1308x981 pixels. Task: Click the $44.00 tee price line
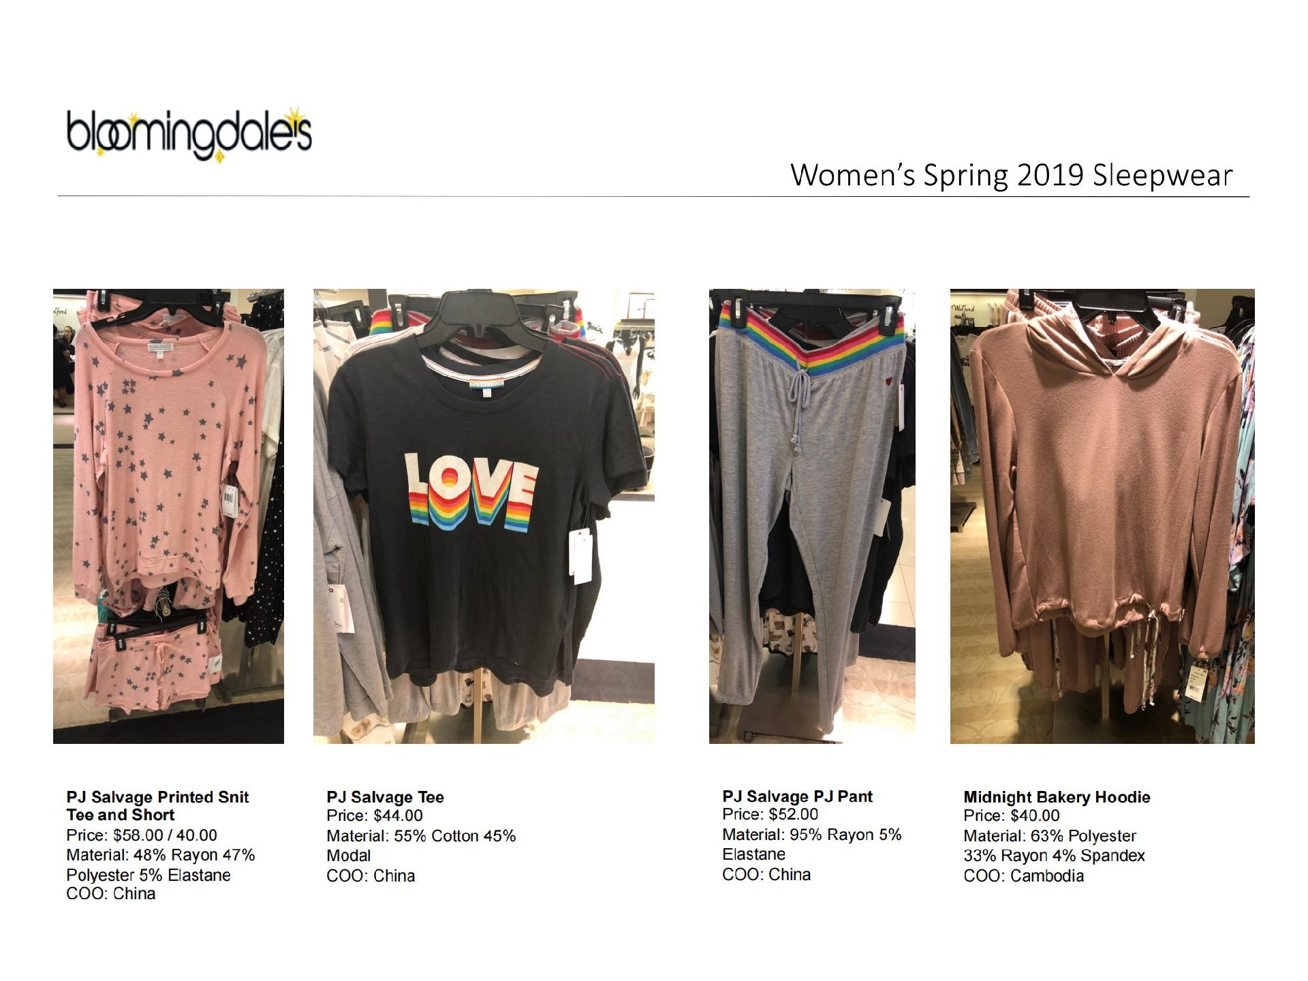[375, 815]
